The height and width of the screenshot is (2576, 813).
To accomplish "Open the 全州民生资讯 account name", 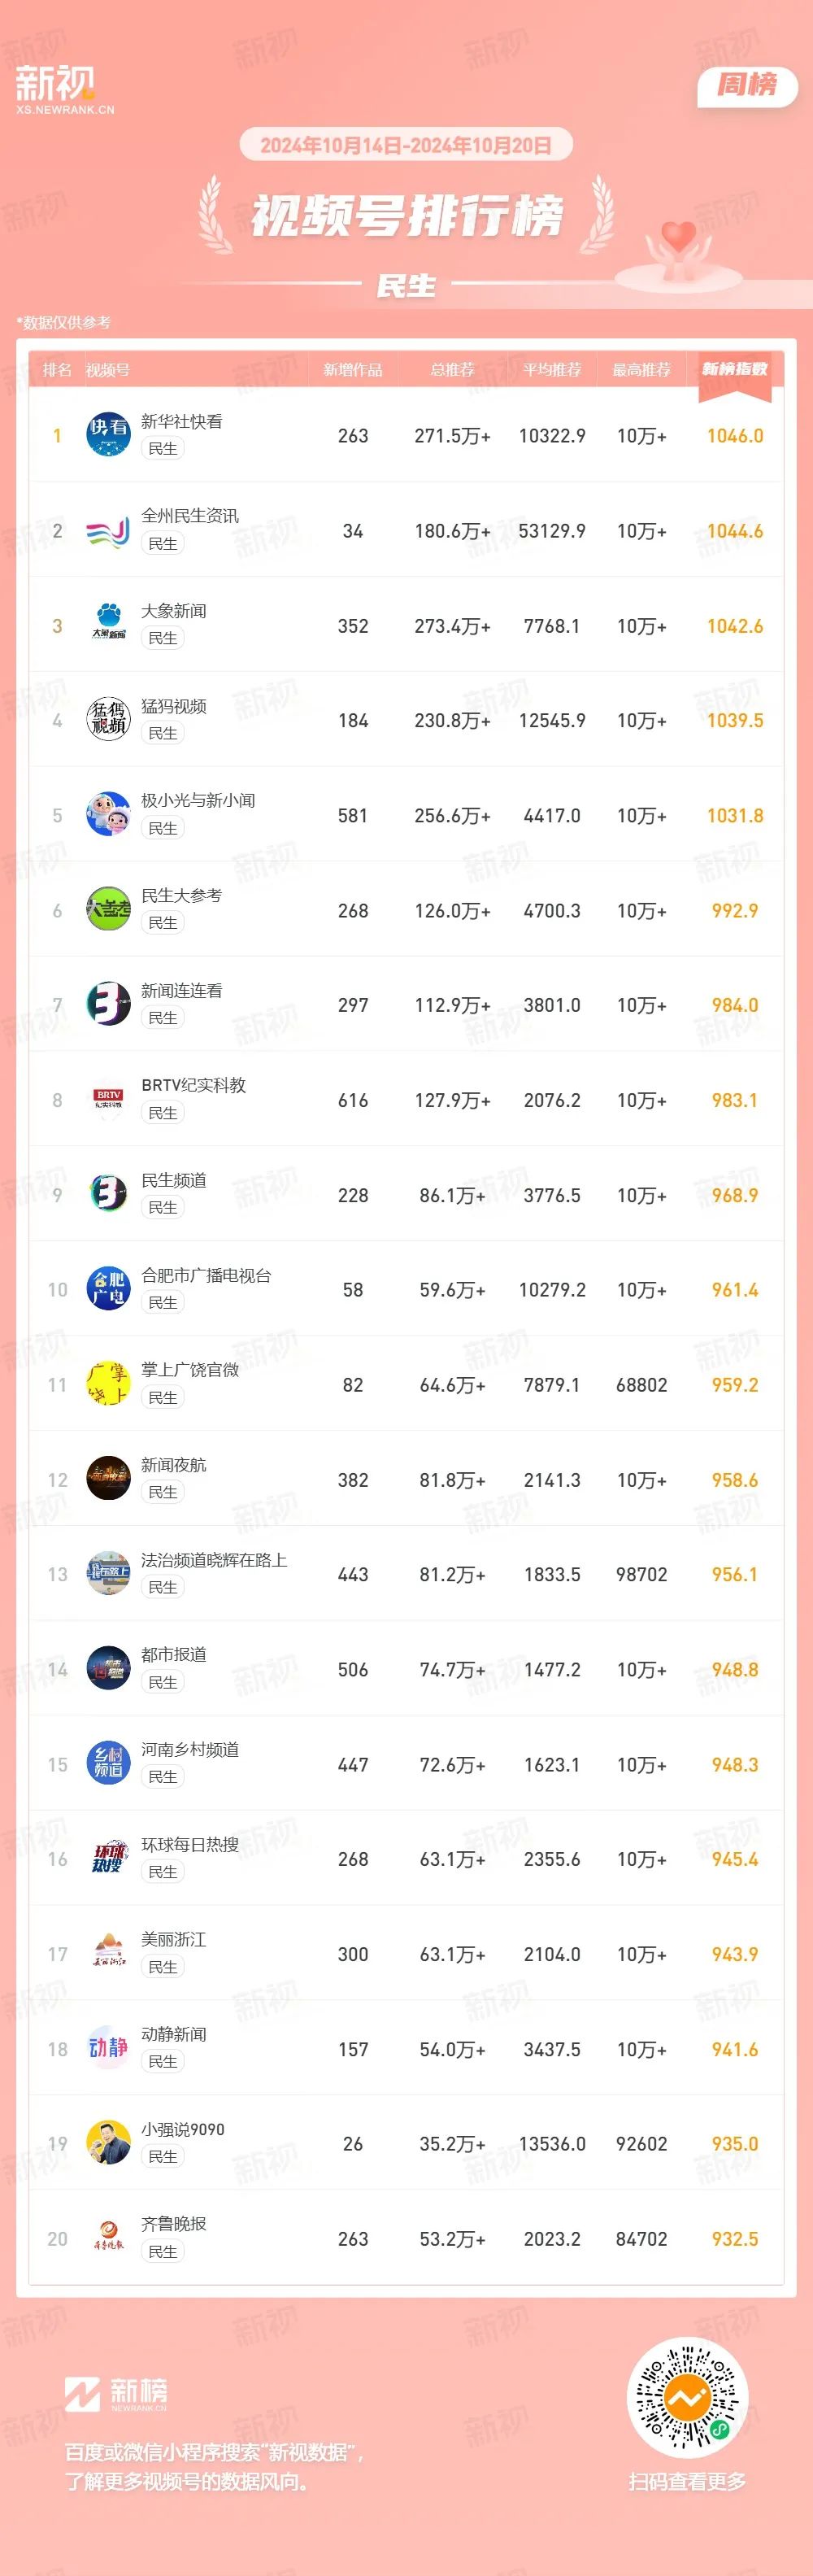I will point(190,516).
